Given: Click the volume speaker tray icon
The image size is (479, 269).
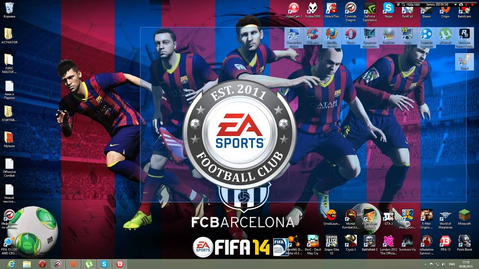Looking at the screenshot, I should coord(443,264).
